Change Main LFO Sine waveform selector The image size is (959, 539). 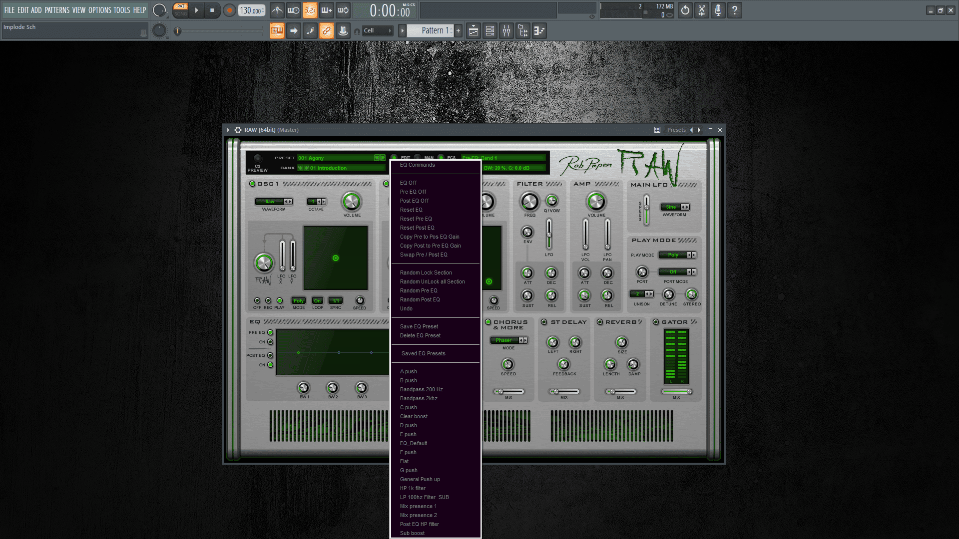675,207
